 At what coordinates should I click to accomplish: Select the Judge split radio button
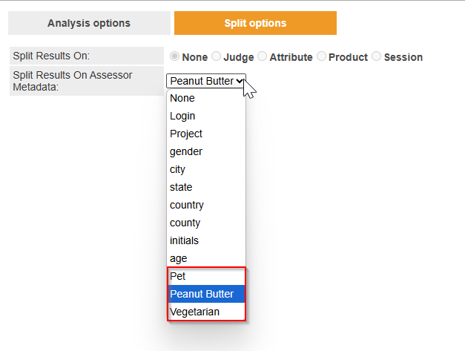tap(217, 56)
